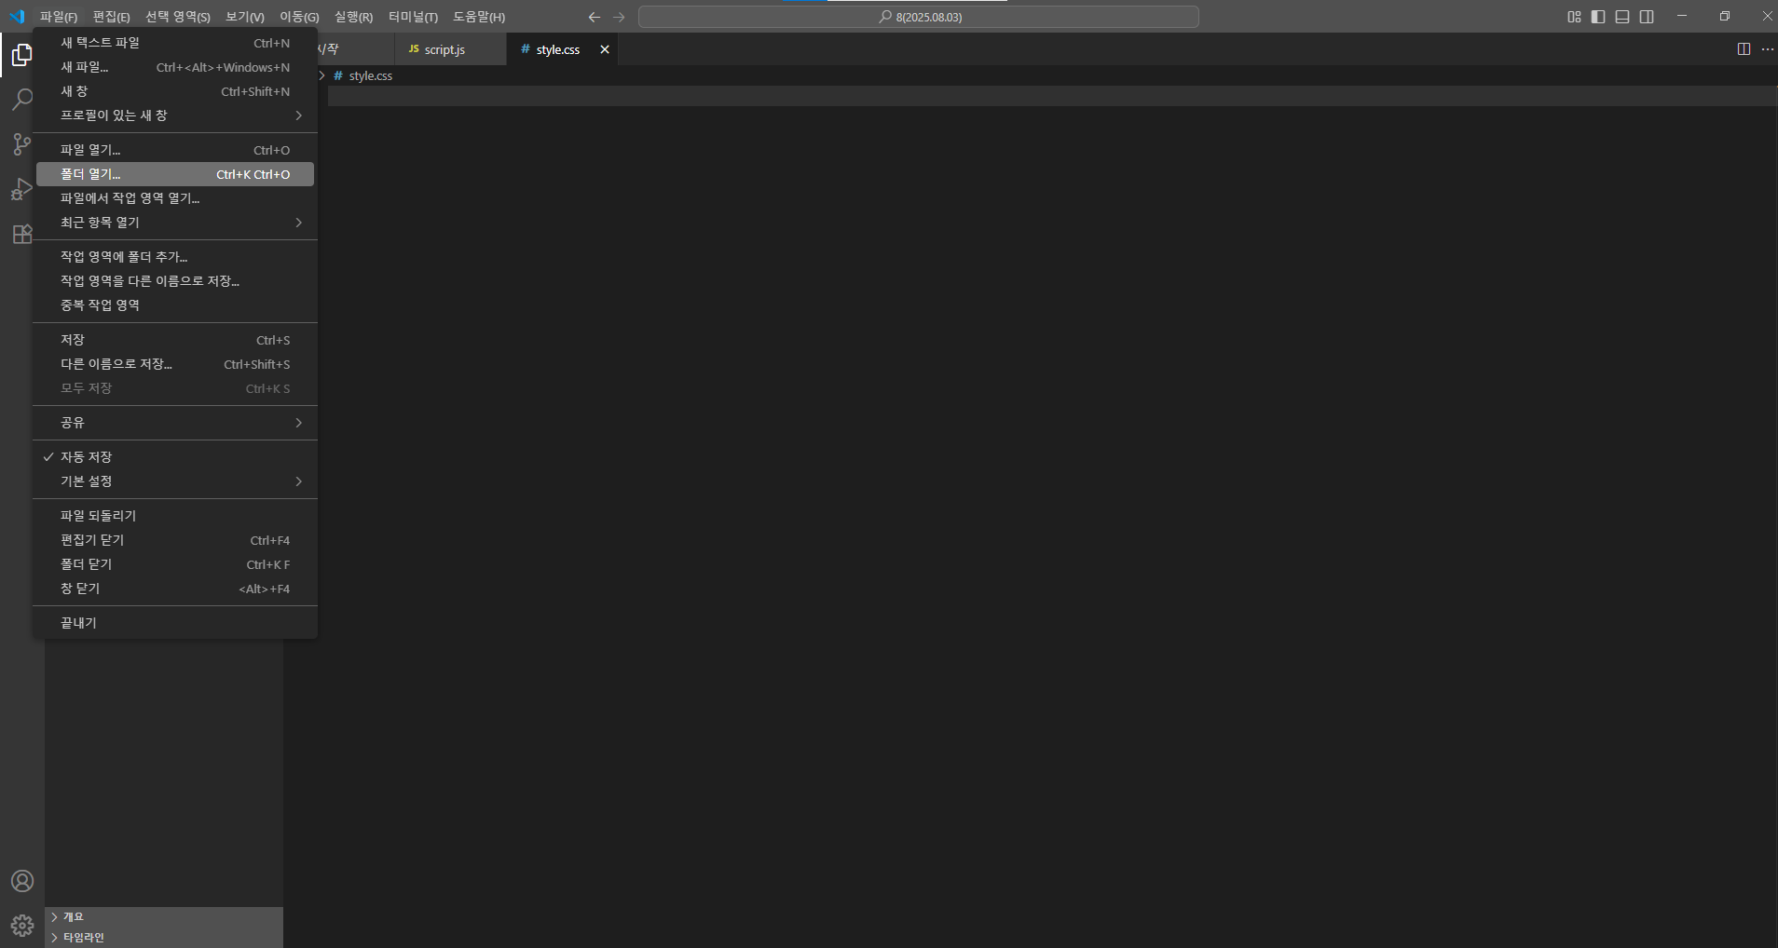Click the style.css breadcrumb
This screenshot has width=1778, height=948.
coord(371,75)
